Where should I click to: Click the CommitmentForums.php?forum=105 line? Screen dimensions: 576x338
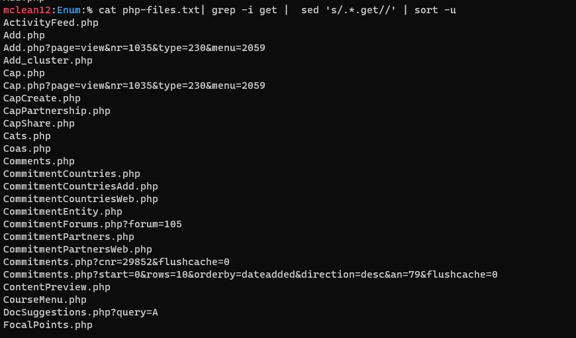click(93, 225)
